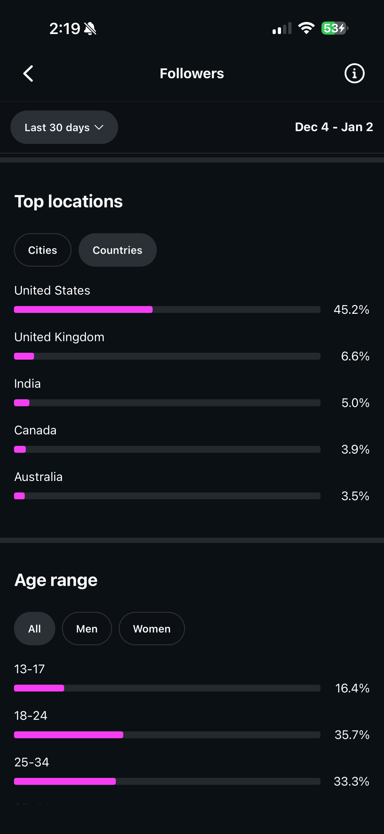Viewport: 384px width, 834px height.
Task: Tap the silent bell status icon
Action: pyautogui.click(x=90, y=29)
